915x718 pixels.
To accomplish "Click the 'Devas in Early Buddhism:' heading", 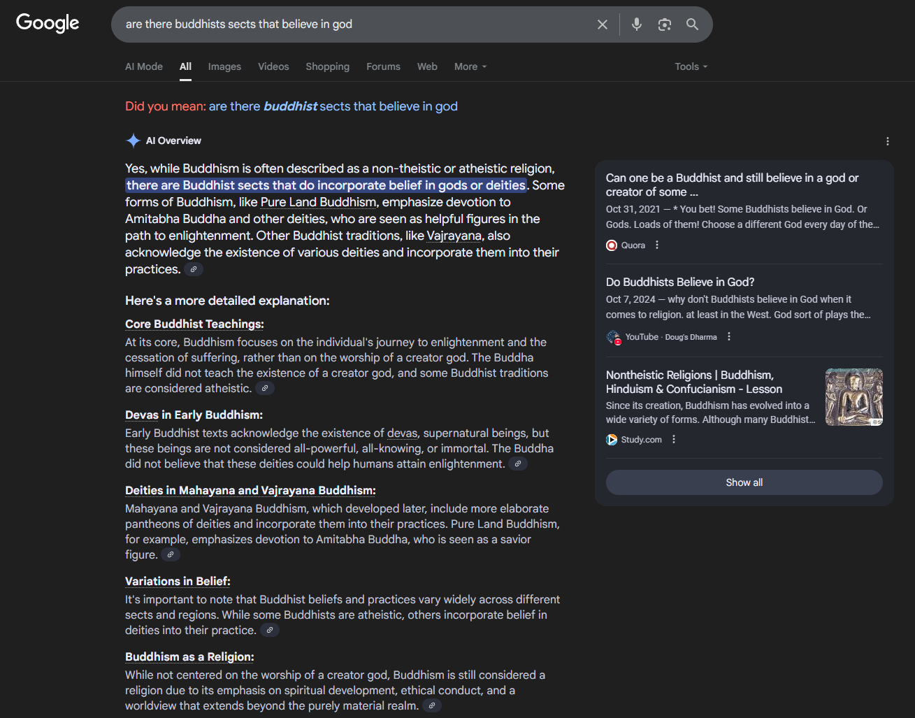I will 194,415.
